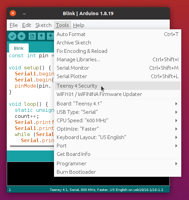Launch the Serial Monitor
Image resolution: width=189 pixels, height=200 pixels.
[117, 68]
